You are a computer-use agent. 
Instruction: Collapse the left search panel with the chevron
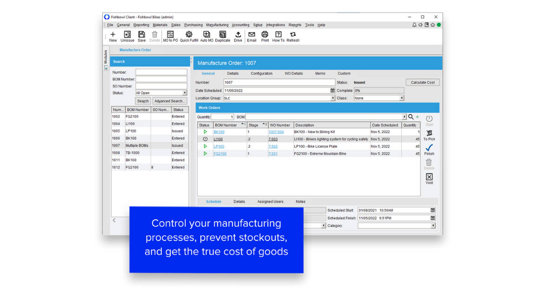(114, 221)
